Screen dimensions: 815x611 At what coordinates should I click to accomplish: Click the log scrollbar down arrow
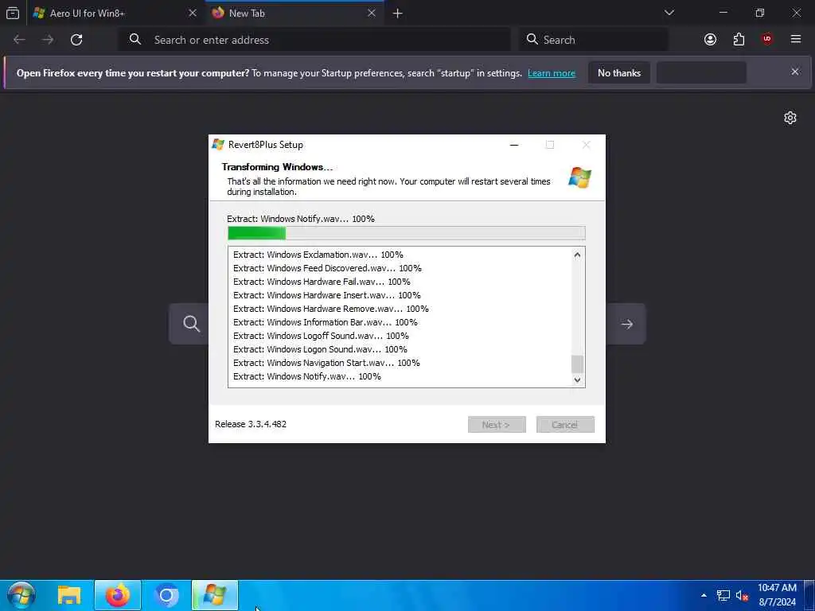577,379
